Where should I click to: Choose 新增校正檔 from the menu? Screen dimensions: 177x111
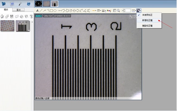(x=147, y=20)
